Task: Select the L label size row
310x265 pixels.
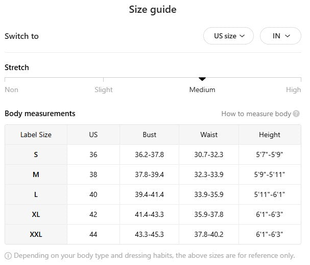Action: coord(36,194)
